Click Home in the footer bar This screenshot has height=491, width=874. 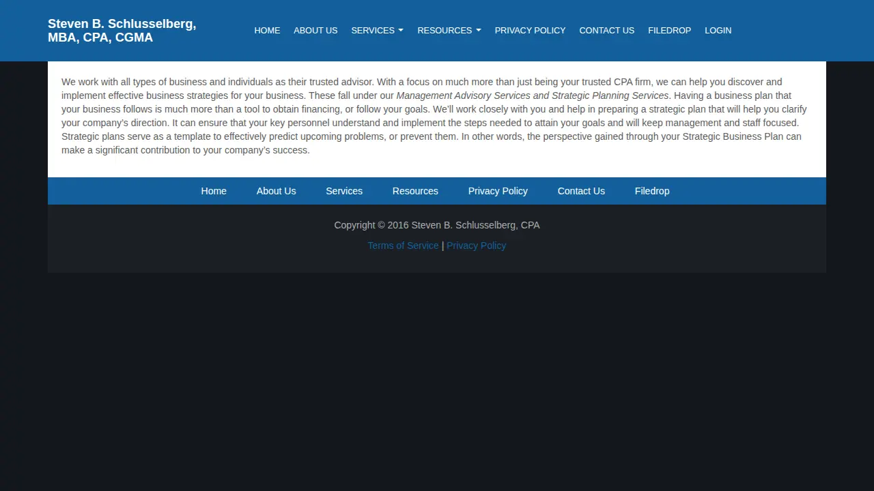[214, 191]
